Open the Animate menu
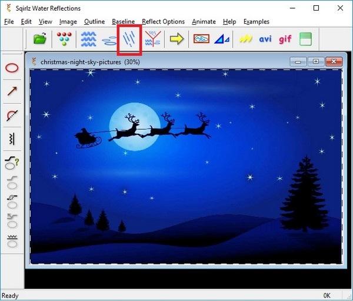Viewport: 353px width, 301px height. point(204,22)
